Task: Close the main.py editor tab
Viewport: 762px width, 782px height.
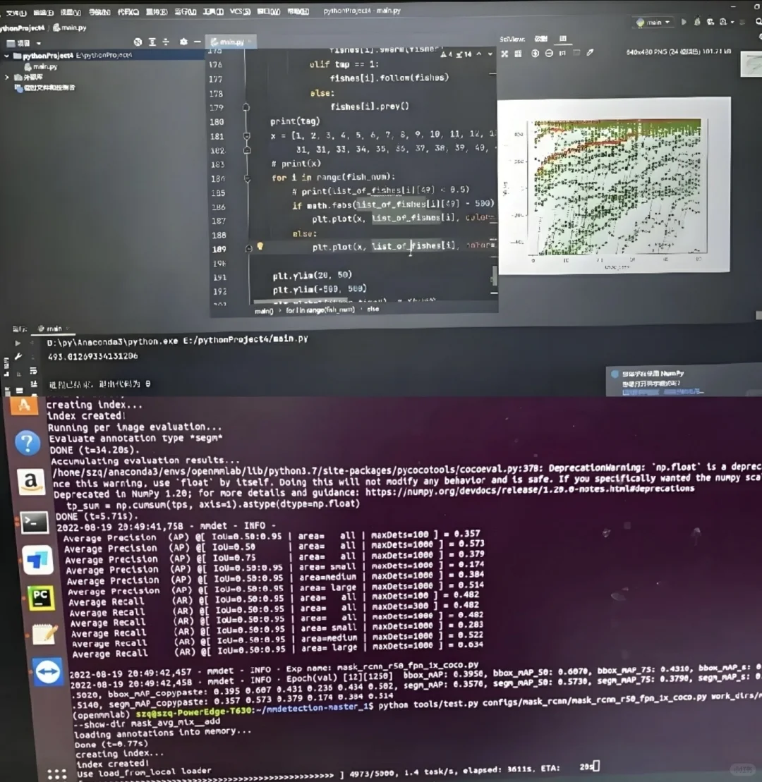Action: [x=249, y=42]
